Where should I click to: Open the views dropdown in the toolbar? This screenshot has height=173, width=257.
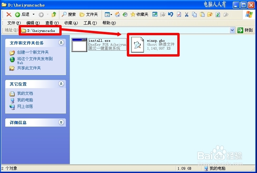[x=108, y=14]
